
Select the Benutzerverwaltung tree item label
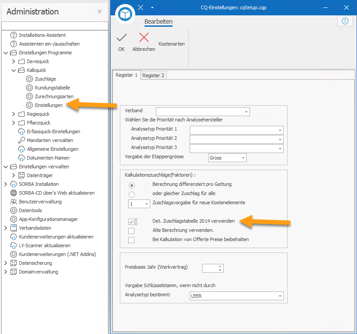40,202
